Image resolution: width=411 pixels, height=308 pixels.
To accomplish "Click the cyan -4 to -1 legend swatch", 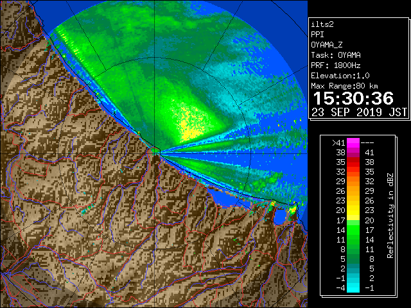I will coord(353,287).
